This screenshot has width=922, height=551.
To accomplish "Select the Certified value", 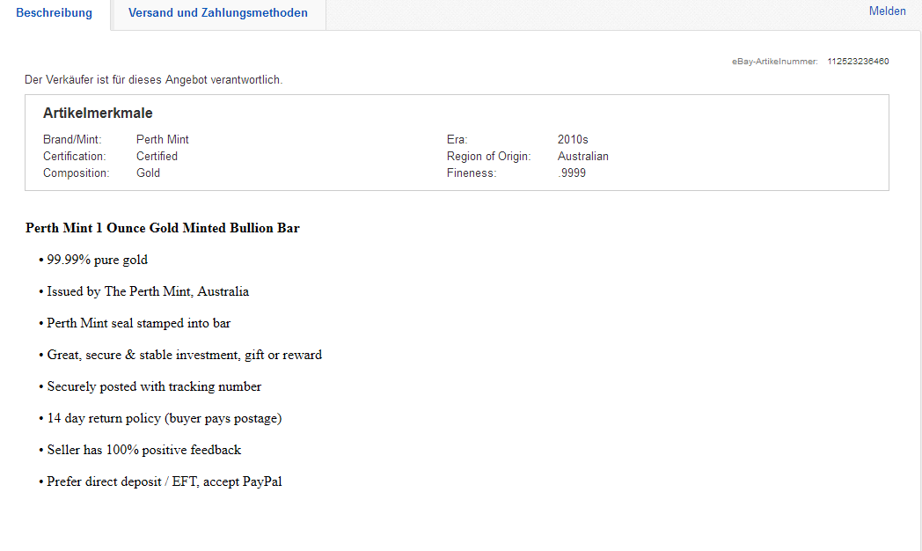I will (157, 157).
